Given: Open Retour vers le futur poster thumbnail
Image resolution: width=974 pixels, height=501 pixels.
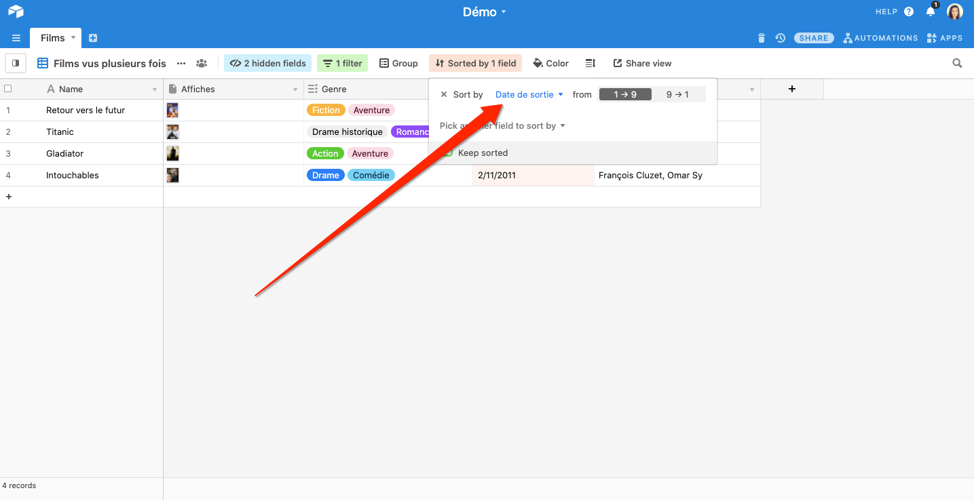Looking at the screenshot, I should pyautogui.click(x=172, y=110).
